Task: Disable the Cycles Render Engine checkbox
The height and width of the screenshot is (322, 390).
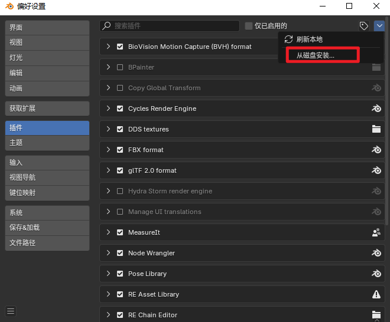Action: (120, 109)
